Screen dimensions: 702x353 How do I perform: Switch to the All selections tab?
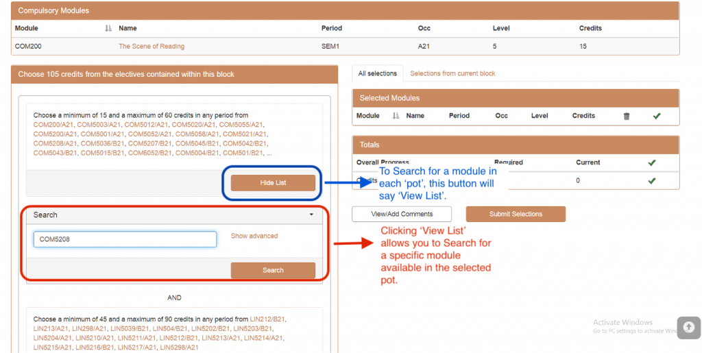click(377, 73)
